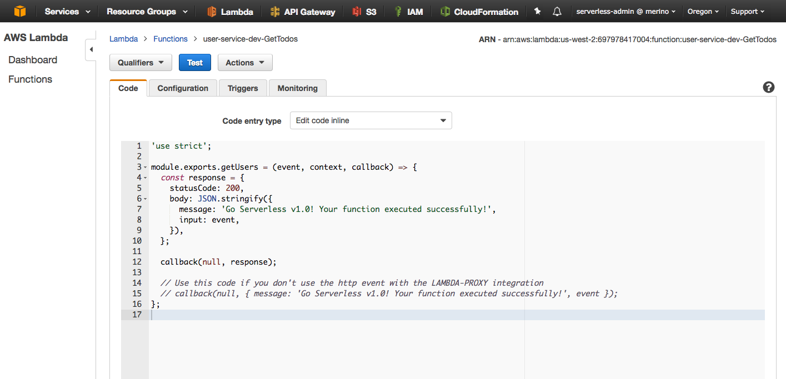The width and height of the screenshot is (786, 379).
Task: Expand the Resource Groups menu
Action: pos(147,12)
